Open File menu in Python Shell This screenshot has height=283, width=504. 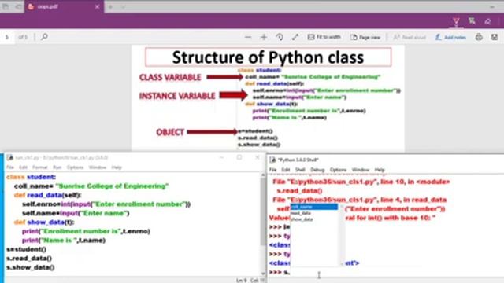(x=273, y=170)
